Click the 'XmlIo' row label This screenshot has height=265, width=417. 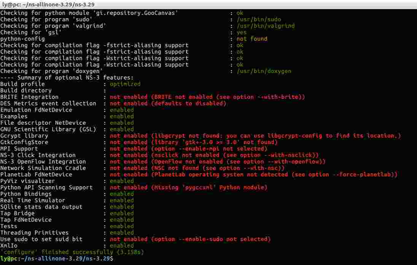(9, 246)
